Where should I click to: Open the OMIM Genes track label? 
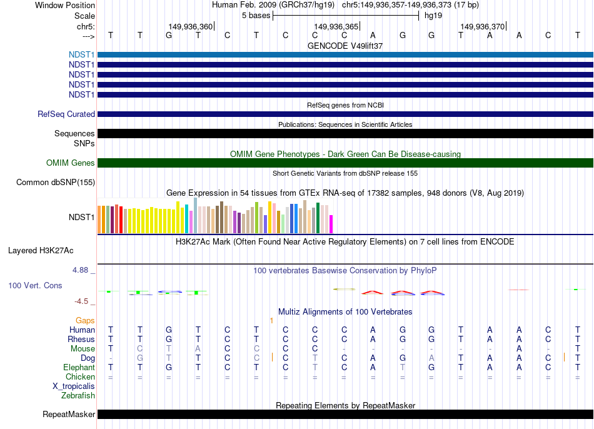pyautogui.click(x=71, y=163)
